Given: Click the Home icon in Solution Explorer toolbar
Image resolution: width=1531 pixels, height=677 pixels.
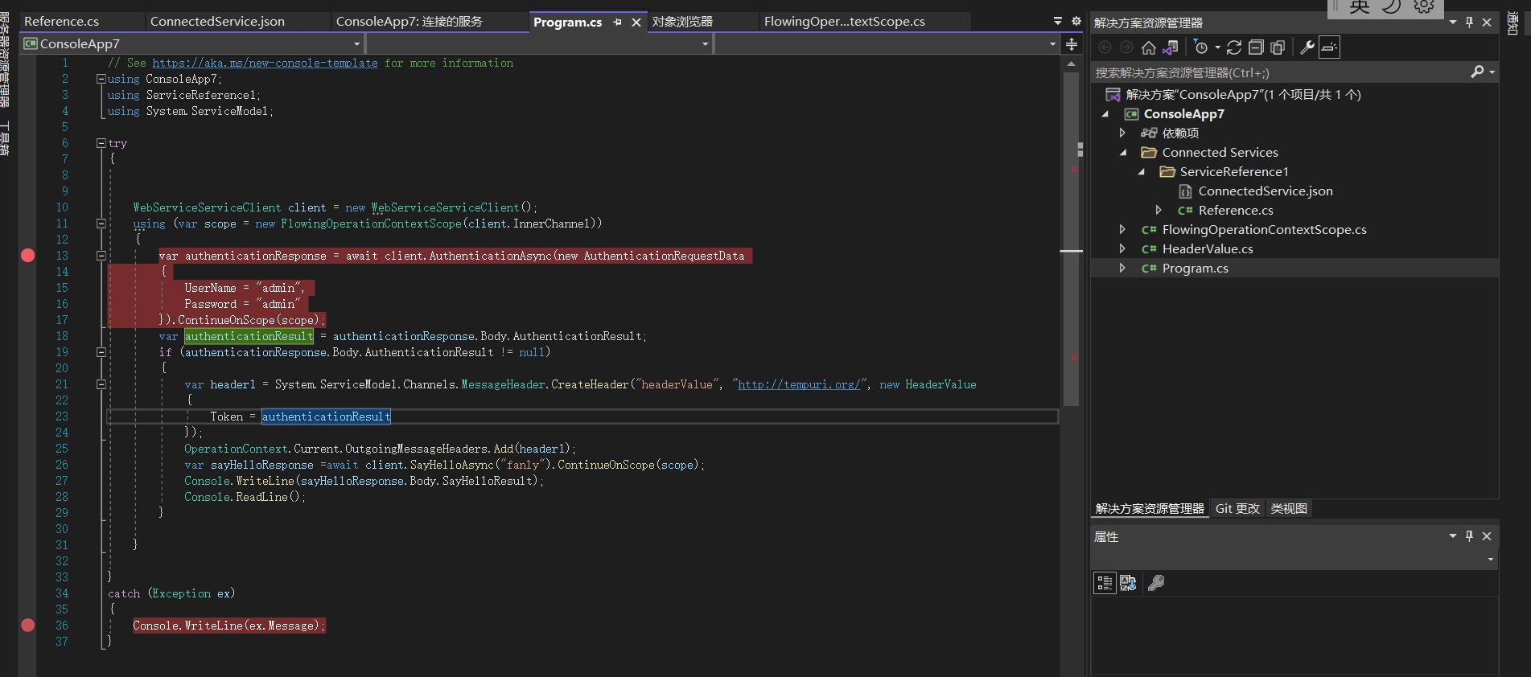Looking at the screenshot, I should 1149,47.
